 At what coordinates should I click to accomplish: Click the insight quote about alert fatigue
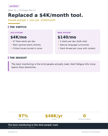coord(54,66)
